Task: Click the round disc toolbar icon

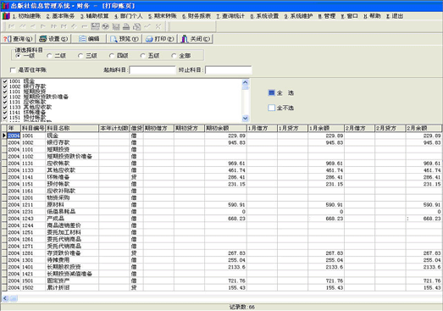Action: pos(105,26)
